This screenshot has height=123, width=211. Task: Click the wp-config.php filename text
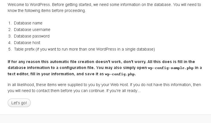click(120, 74)
